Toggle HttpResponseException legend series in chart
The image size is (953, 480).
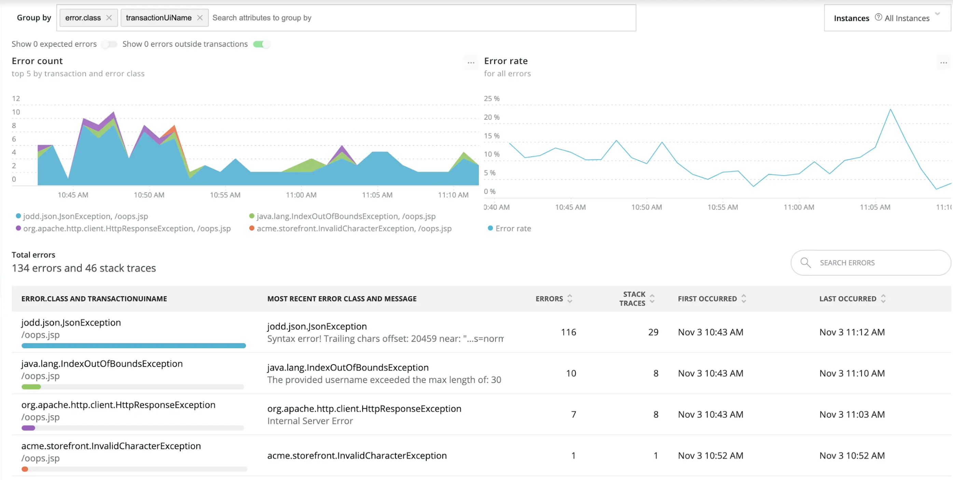coord(126,228)
